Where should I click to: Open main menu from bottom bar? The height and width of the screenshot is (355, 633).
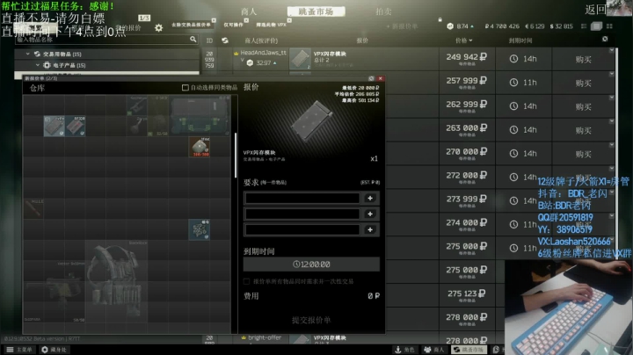point(19,350)
